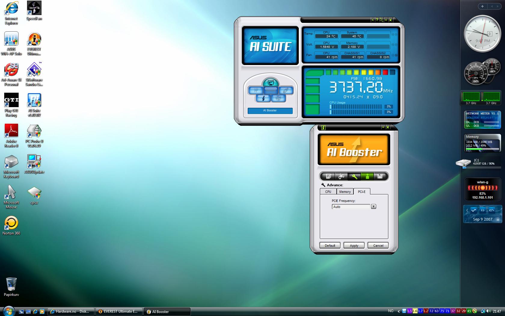Click the Norton tray icon
Viewport: 505px width, 316px height.
point(475,311)
